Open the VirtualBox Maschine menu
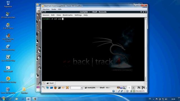This screenshot has height=101, width=180. (x=46, y=9)
